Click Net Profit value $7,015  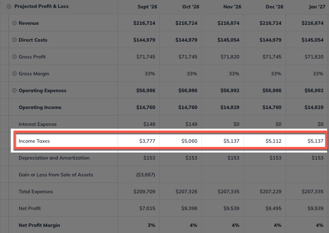[x=147, y=208]
